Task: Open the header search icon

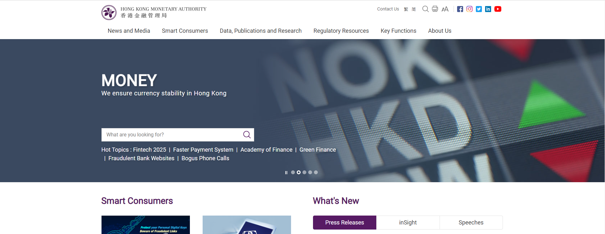Action: (425, 9)
